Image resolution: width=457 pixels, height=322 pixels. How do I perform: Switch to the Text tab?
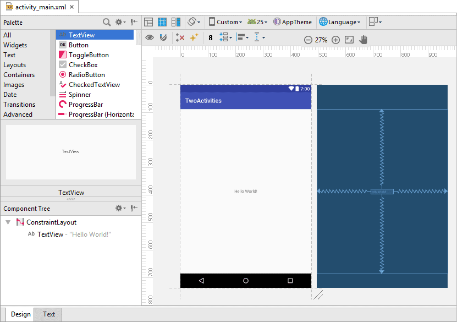(x=49, y=314)
